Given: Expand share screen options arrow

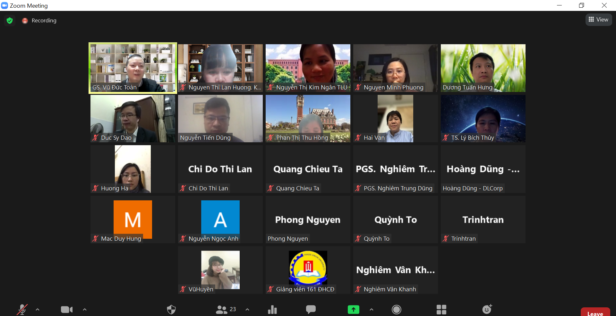Looking at the screenshot, I should (372, 309).
